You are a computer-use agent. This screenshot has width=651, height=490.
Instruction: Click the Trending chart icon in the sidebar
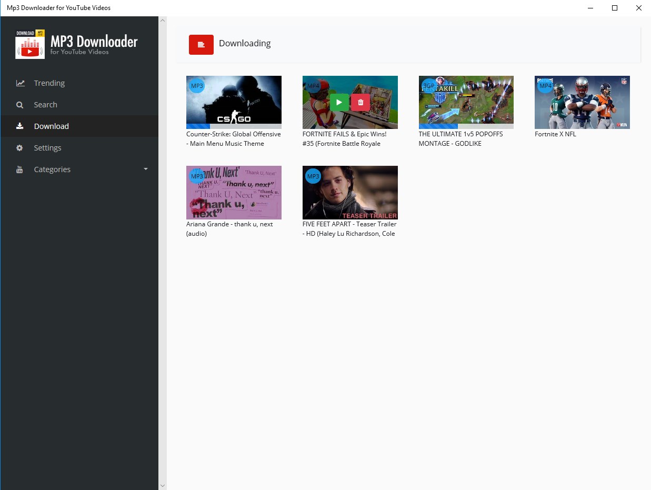(x=20, y=83)
